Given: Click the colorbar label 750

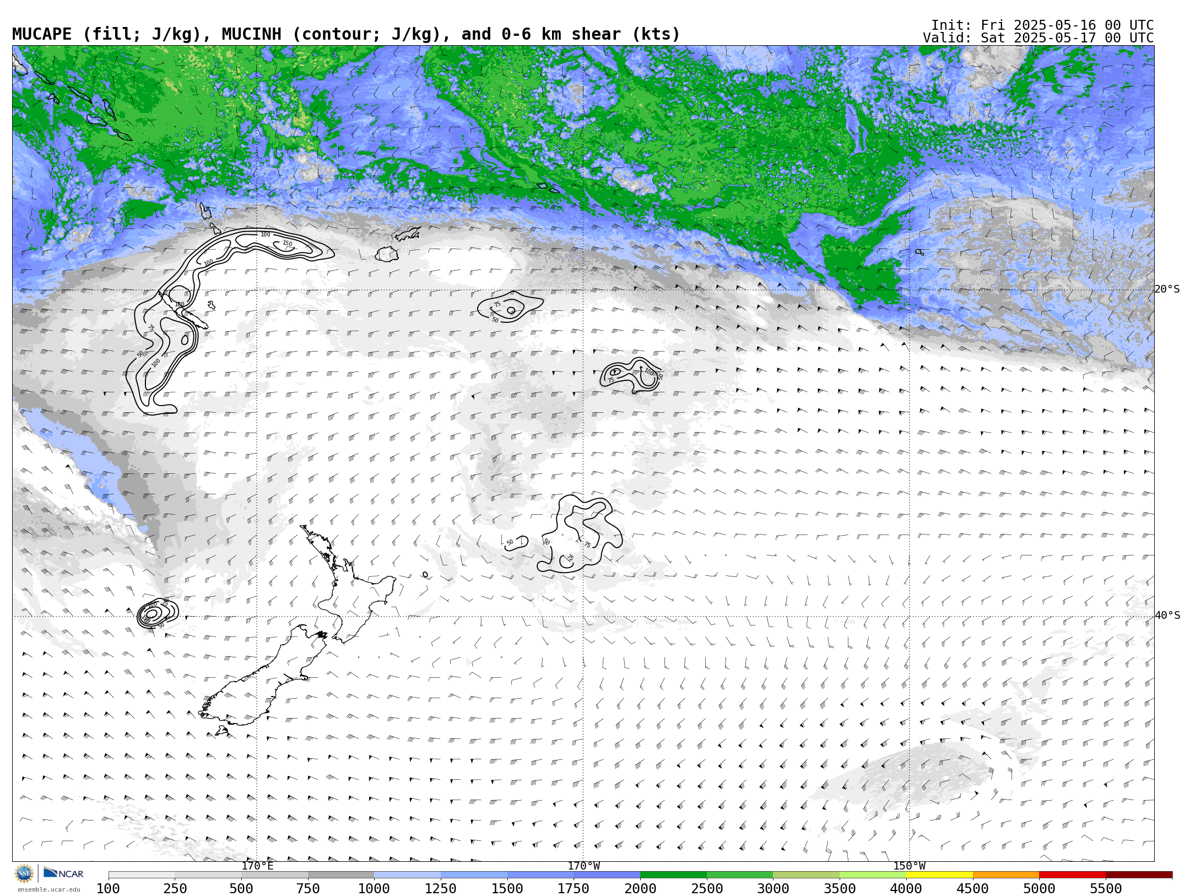Looking at the screenshot, I should (x=308, y=888).
